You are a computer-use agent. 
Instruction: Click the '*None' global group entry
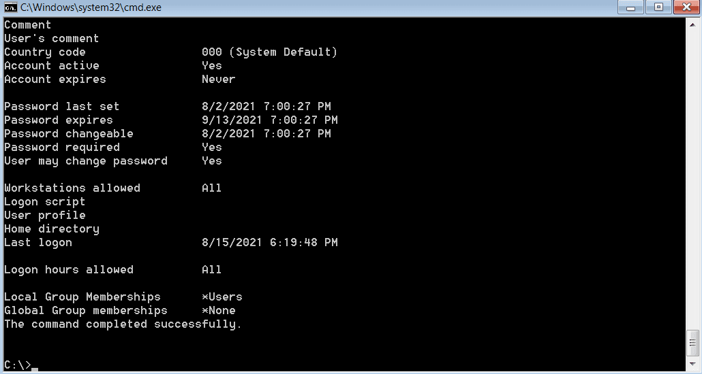219,311
